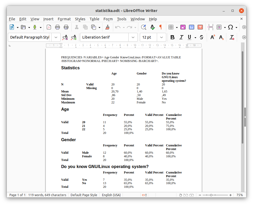Click the Save document icon
Screen dimensions: 253x205
pyautogui.click(x=35, y=27)
